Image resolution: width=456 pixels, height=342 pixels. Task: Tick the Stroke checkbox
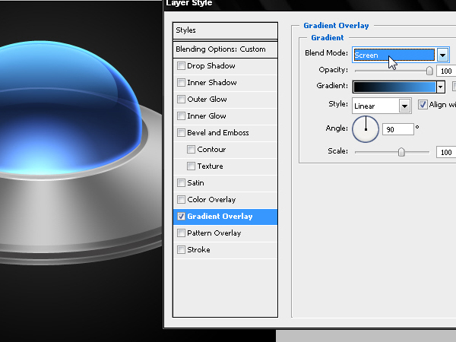pyautogui.click(x=181, y=250)
